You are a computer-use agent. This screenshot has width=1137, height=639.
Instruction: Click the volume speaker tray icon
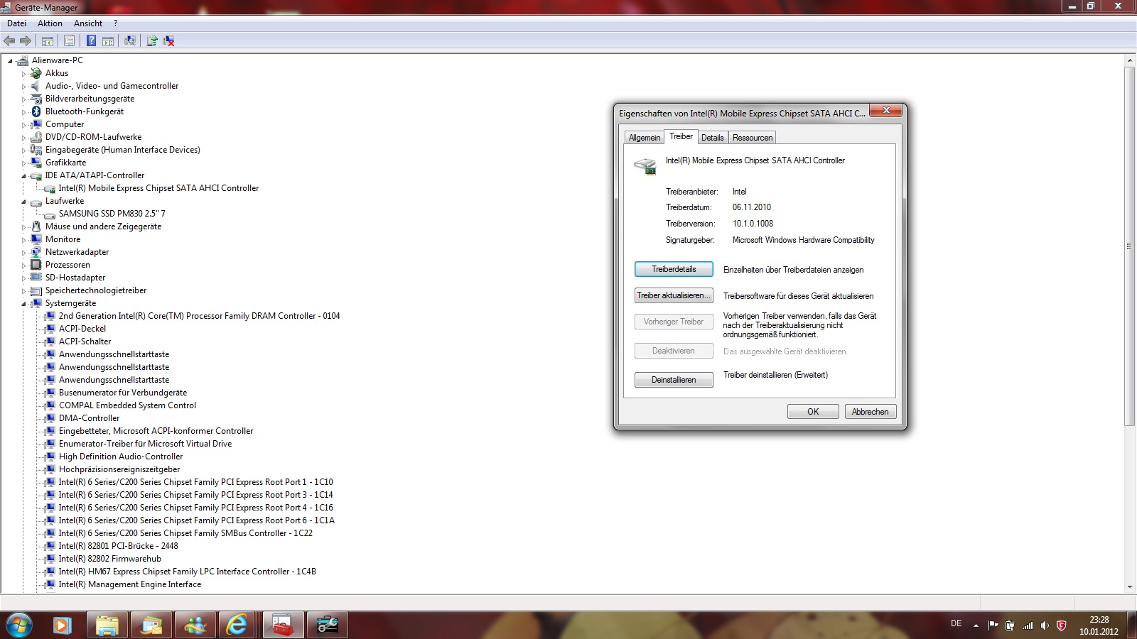[1044, 626]
